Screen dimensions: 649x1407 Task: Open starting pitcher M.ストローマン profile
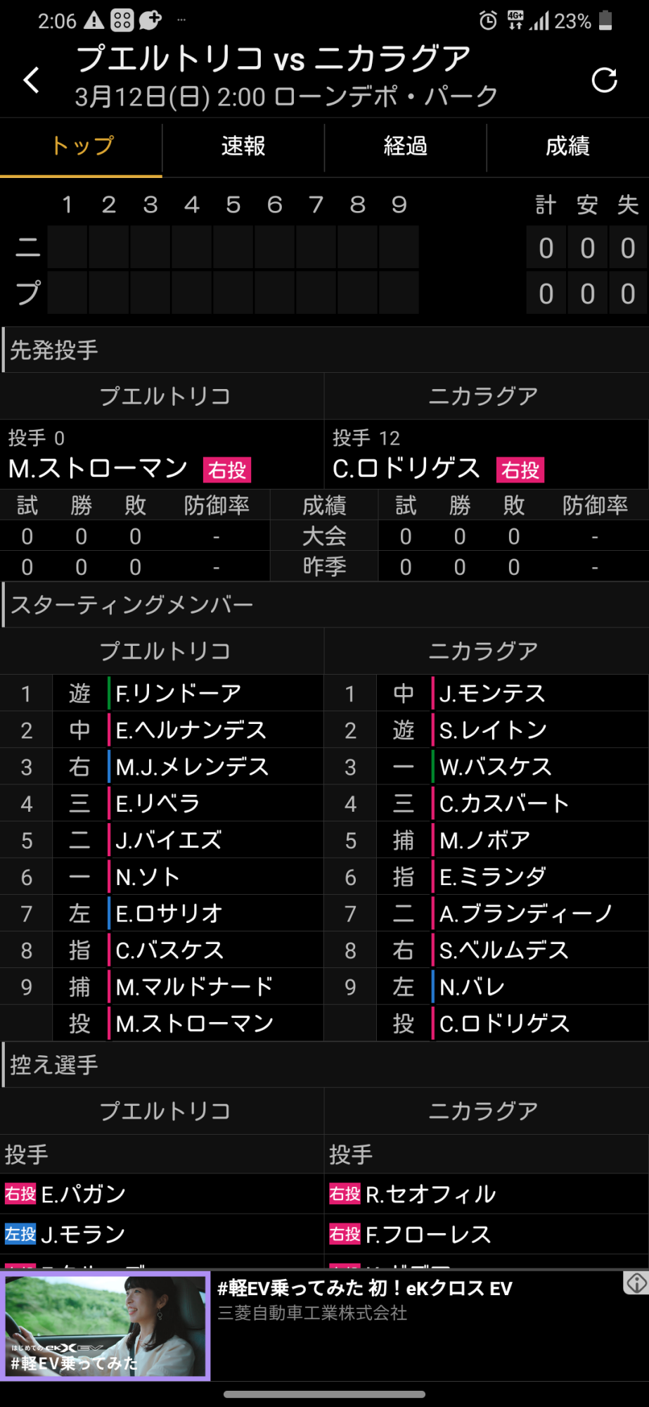(98, 469)
